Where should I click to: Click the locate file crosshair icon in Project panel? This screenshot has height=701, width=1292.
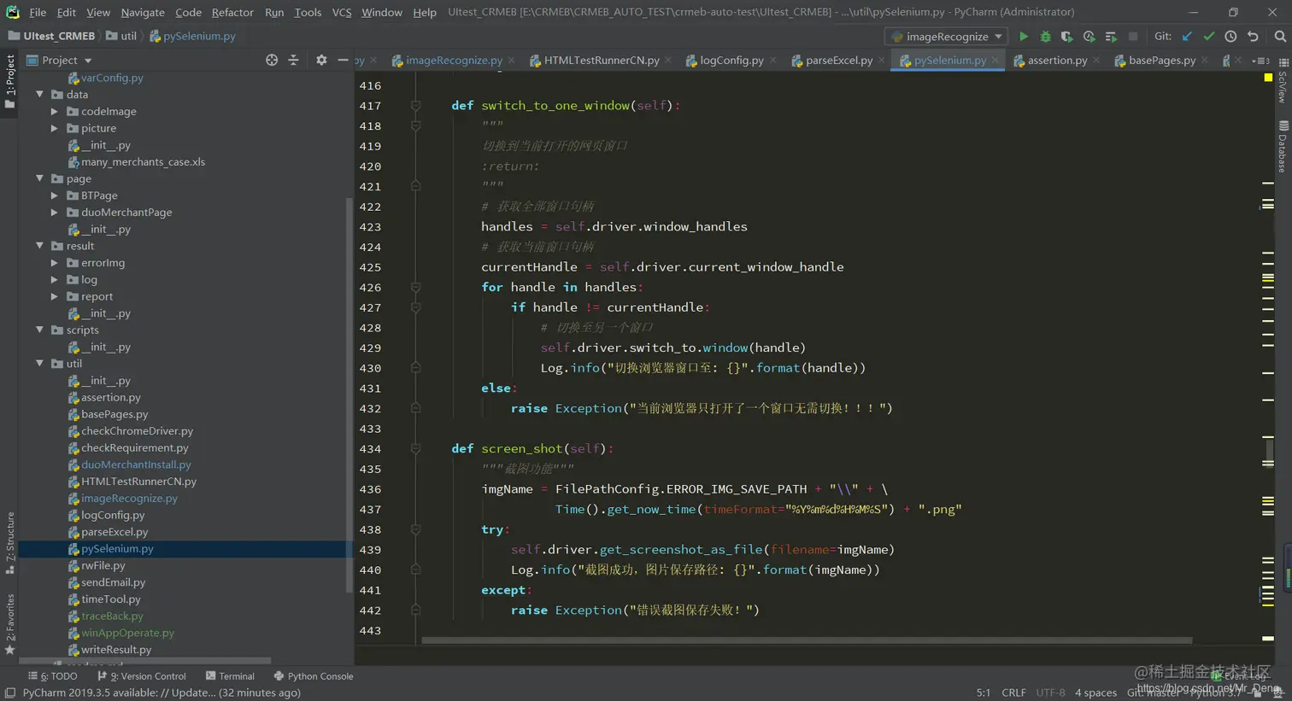(x=272, y=61)
